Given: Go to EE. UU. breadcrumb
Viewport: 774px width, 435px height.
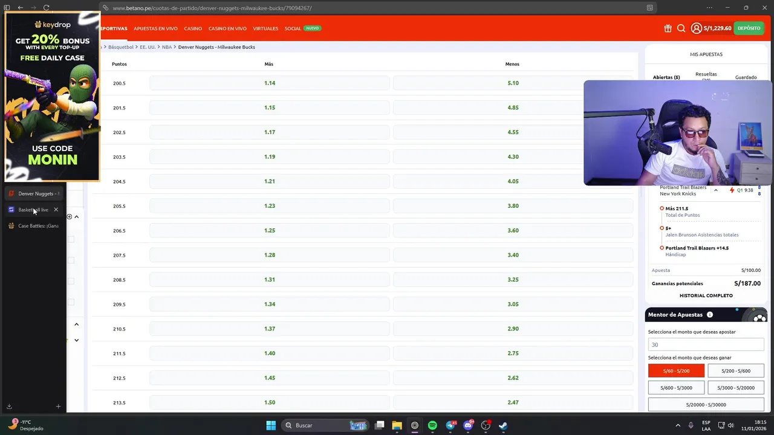Looking at the screenshot, I should (x=148, y=47).
